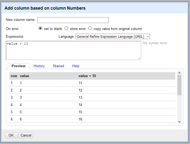Select preview row 3 result 13

[x=80, y=97]
